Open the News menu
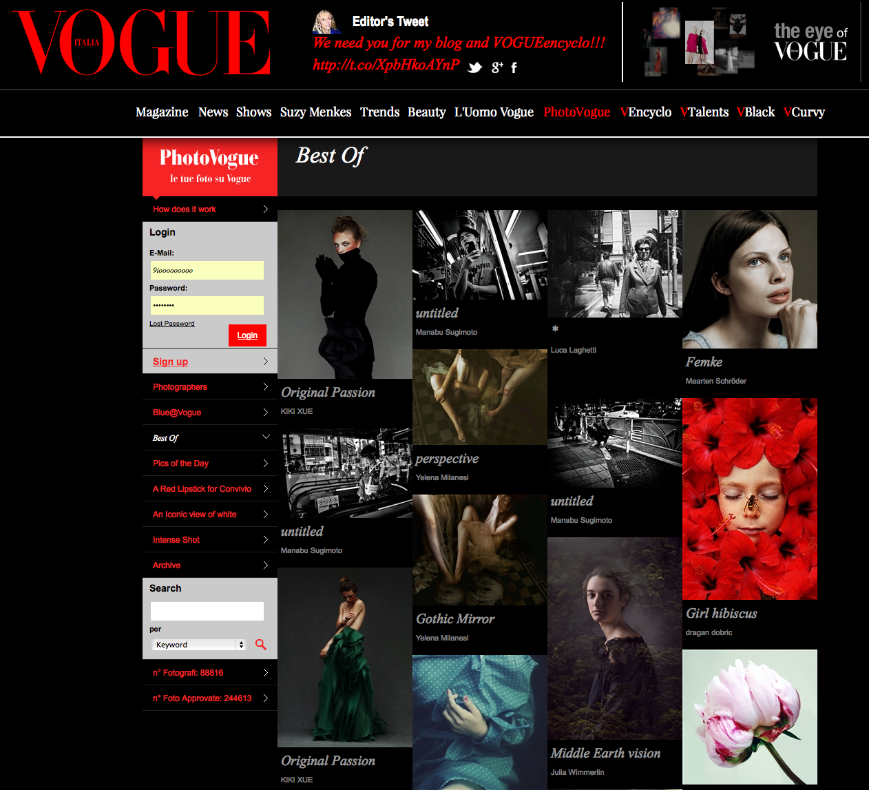This screenshot has height=790, width=869. (213, 112)
